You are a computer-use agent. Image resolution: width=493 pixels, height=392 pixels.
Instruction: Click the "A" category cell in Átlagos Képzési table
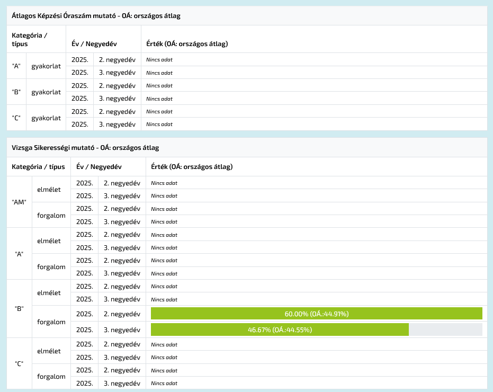point(16,66)
